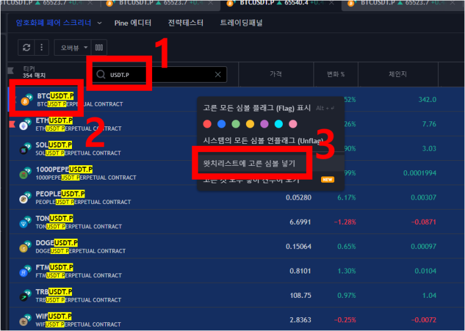Select the FTMUSDT.P ticker name
This screenshot has height=331, width=465.
click(x=54, y=268)
